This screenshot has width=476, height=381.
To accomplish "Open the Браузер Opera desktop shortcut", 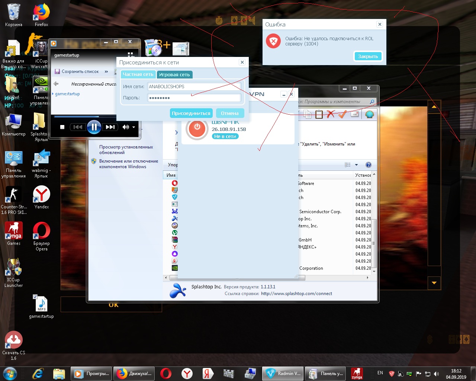I will point(41,237).
